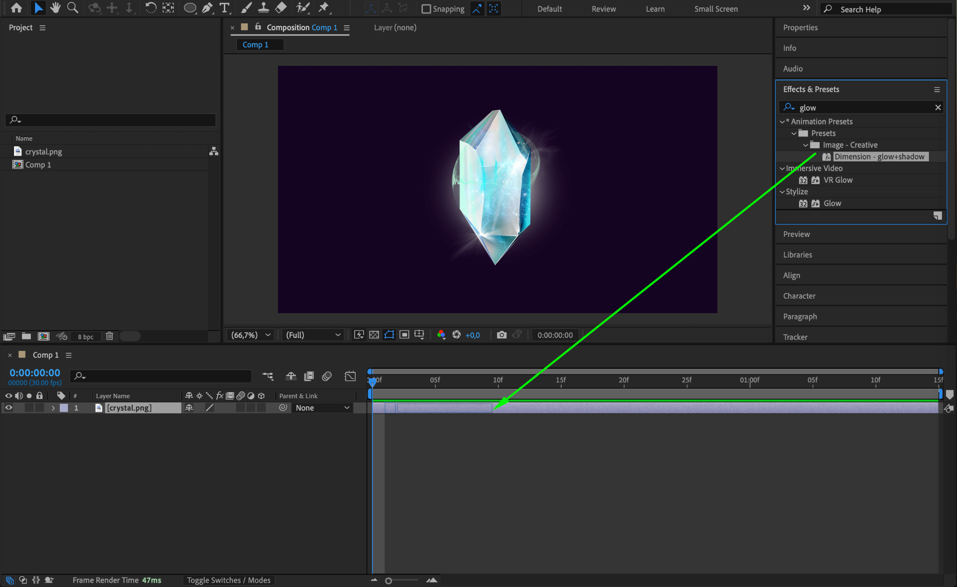Select the Hand tool

[55, 8]
